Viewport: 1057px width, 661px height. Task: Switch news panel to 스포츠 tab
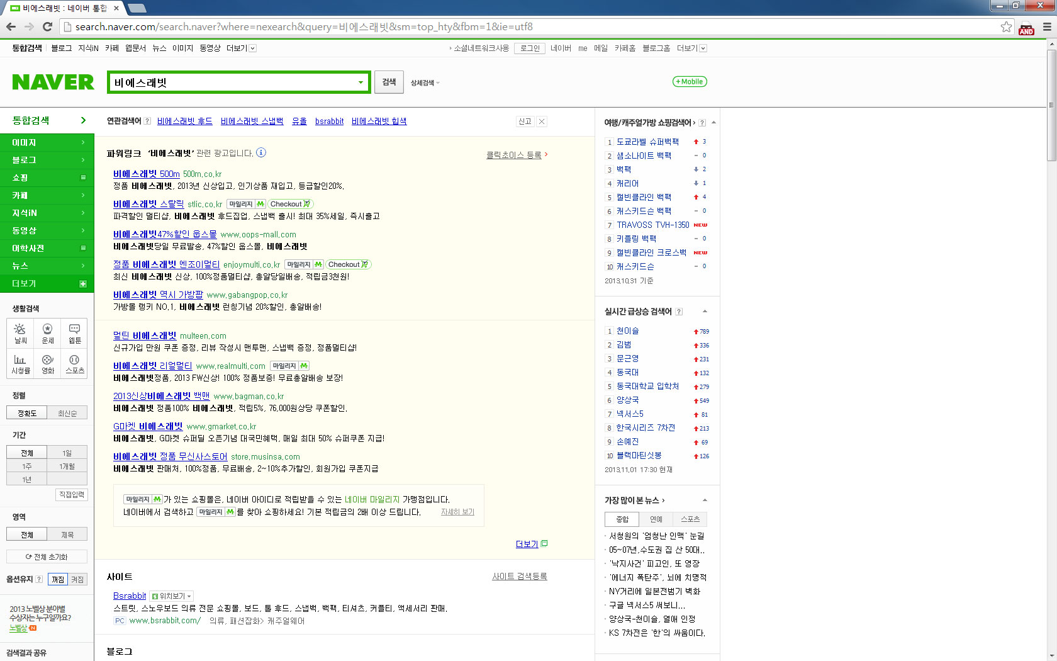(690, 519)
